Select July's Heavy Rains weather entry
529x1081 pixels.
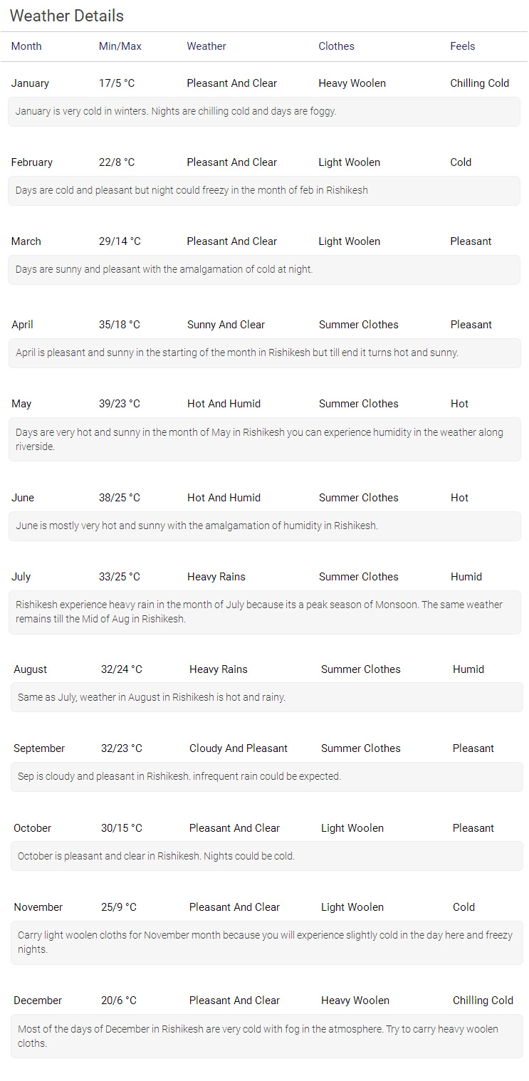pyautogui.click(x=216, y=577)
